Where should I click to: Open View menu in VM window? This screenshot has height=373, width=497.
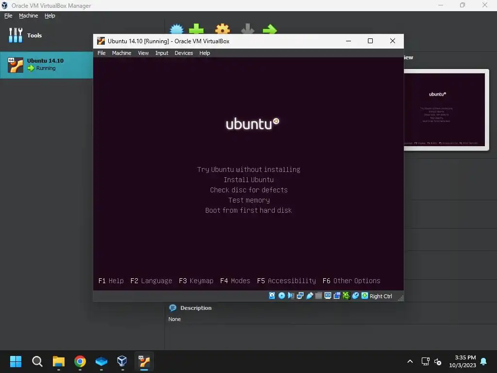pyautogui.click(x=143, y=53)
